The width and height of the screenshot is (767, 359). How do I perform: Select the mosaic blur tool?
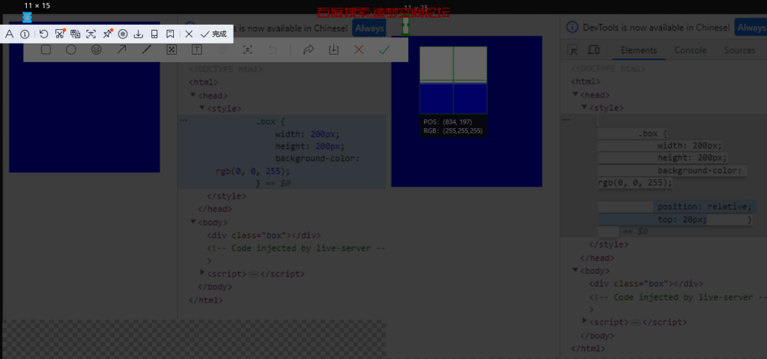[172, 49]
